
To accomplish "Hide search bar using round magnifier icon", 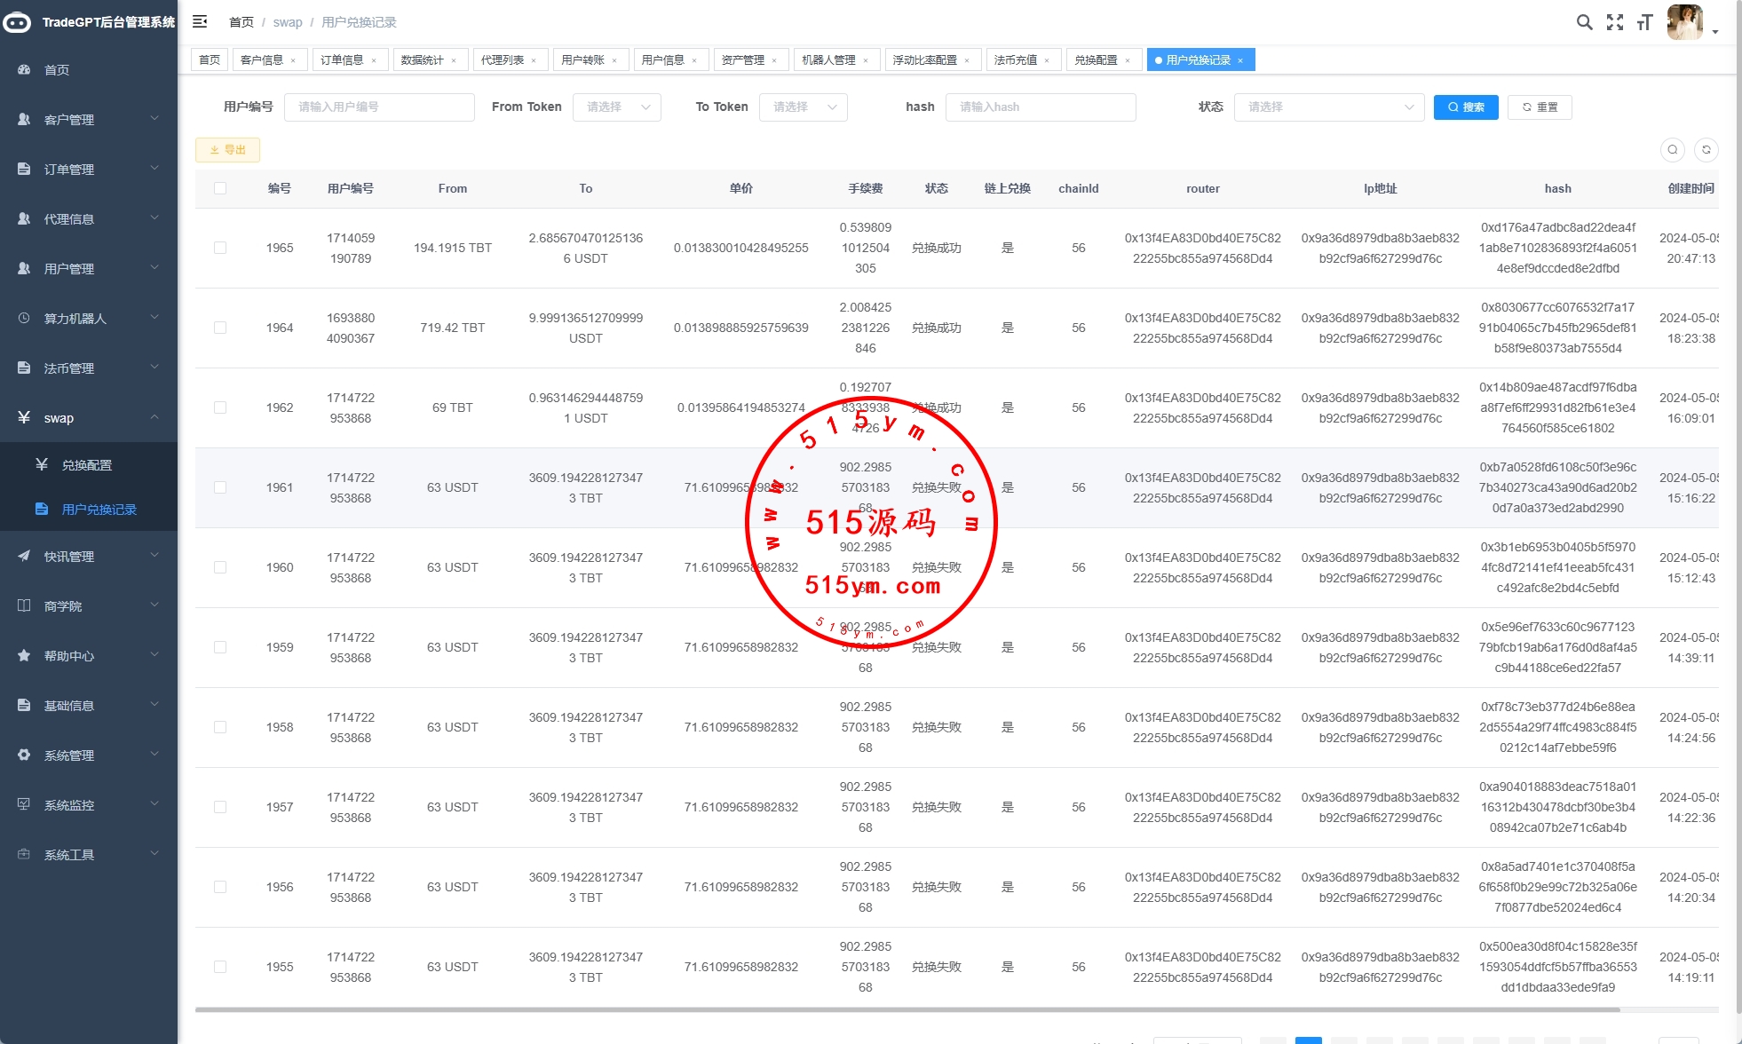I will click(x=1672, y=149).
